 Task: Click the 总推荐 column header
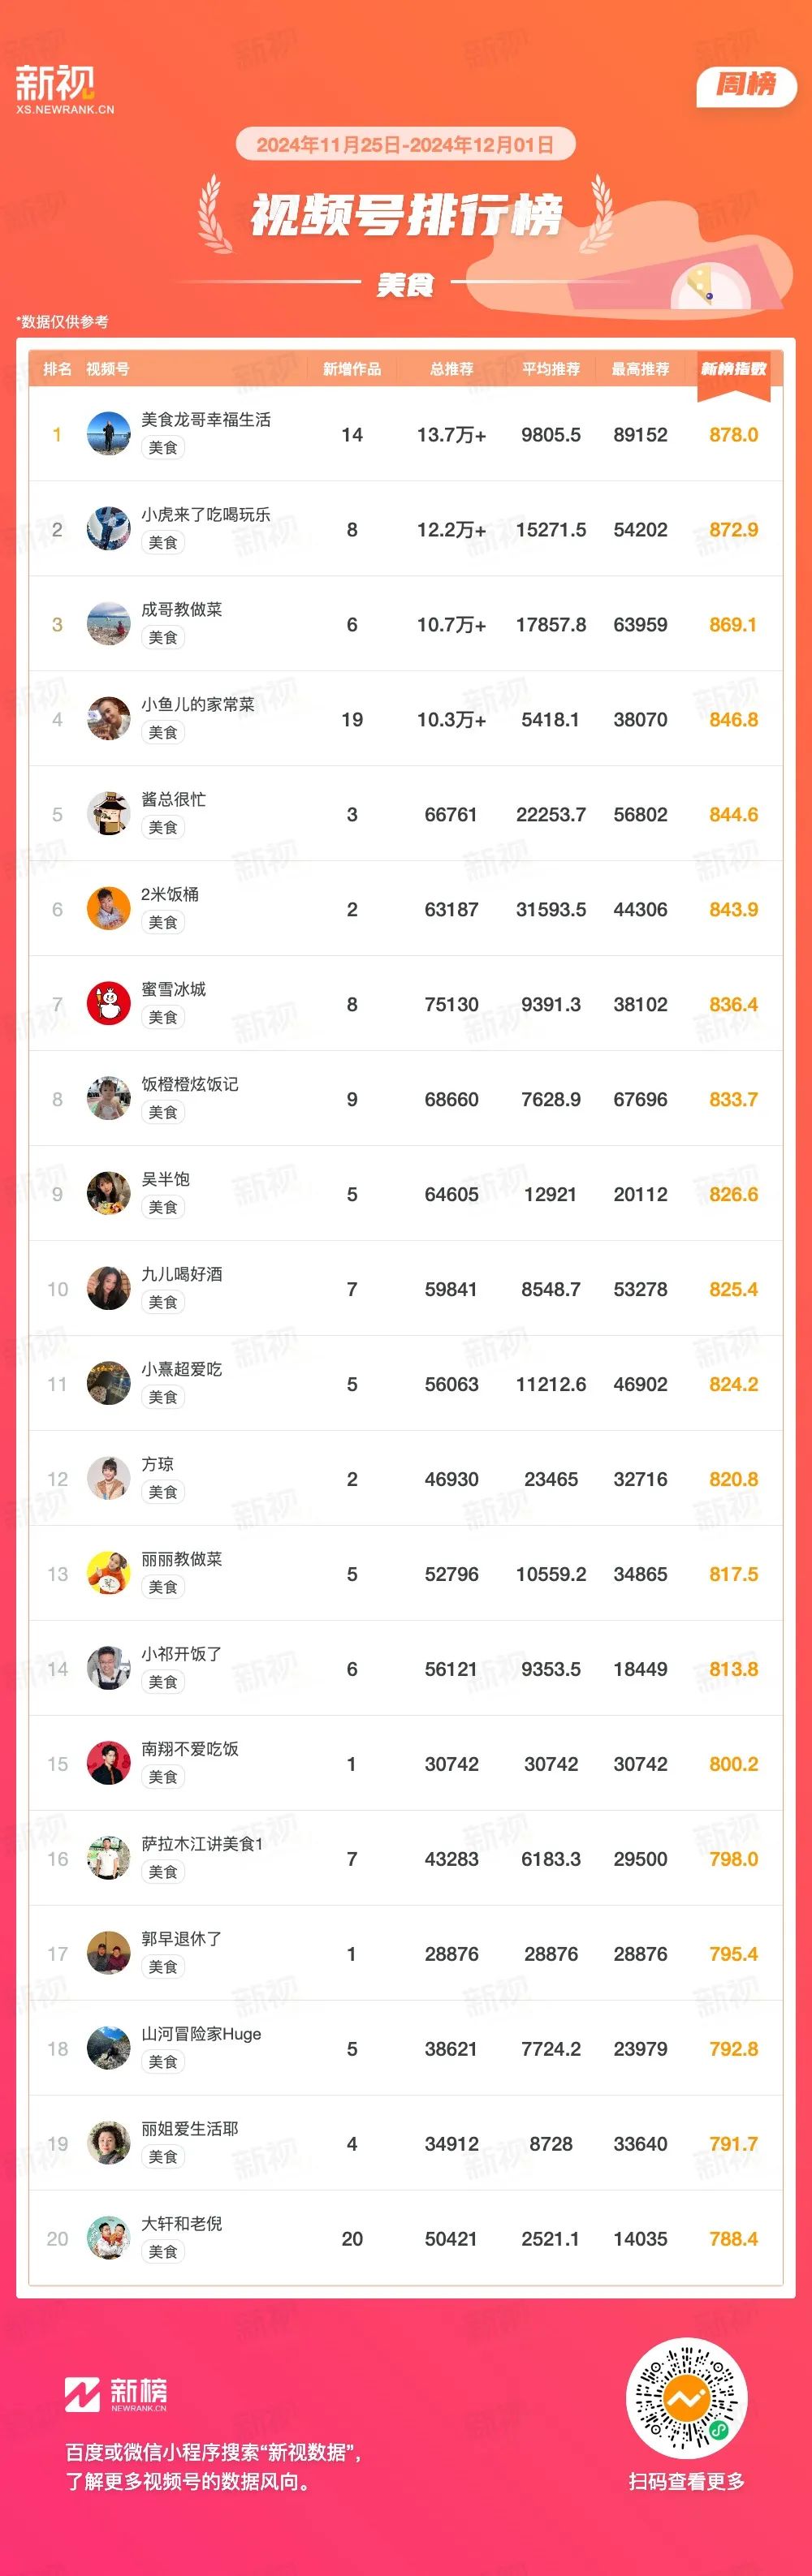451,369
